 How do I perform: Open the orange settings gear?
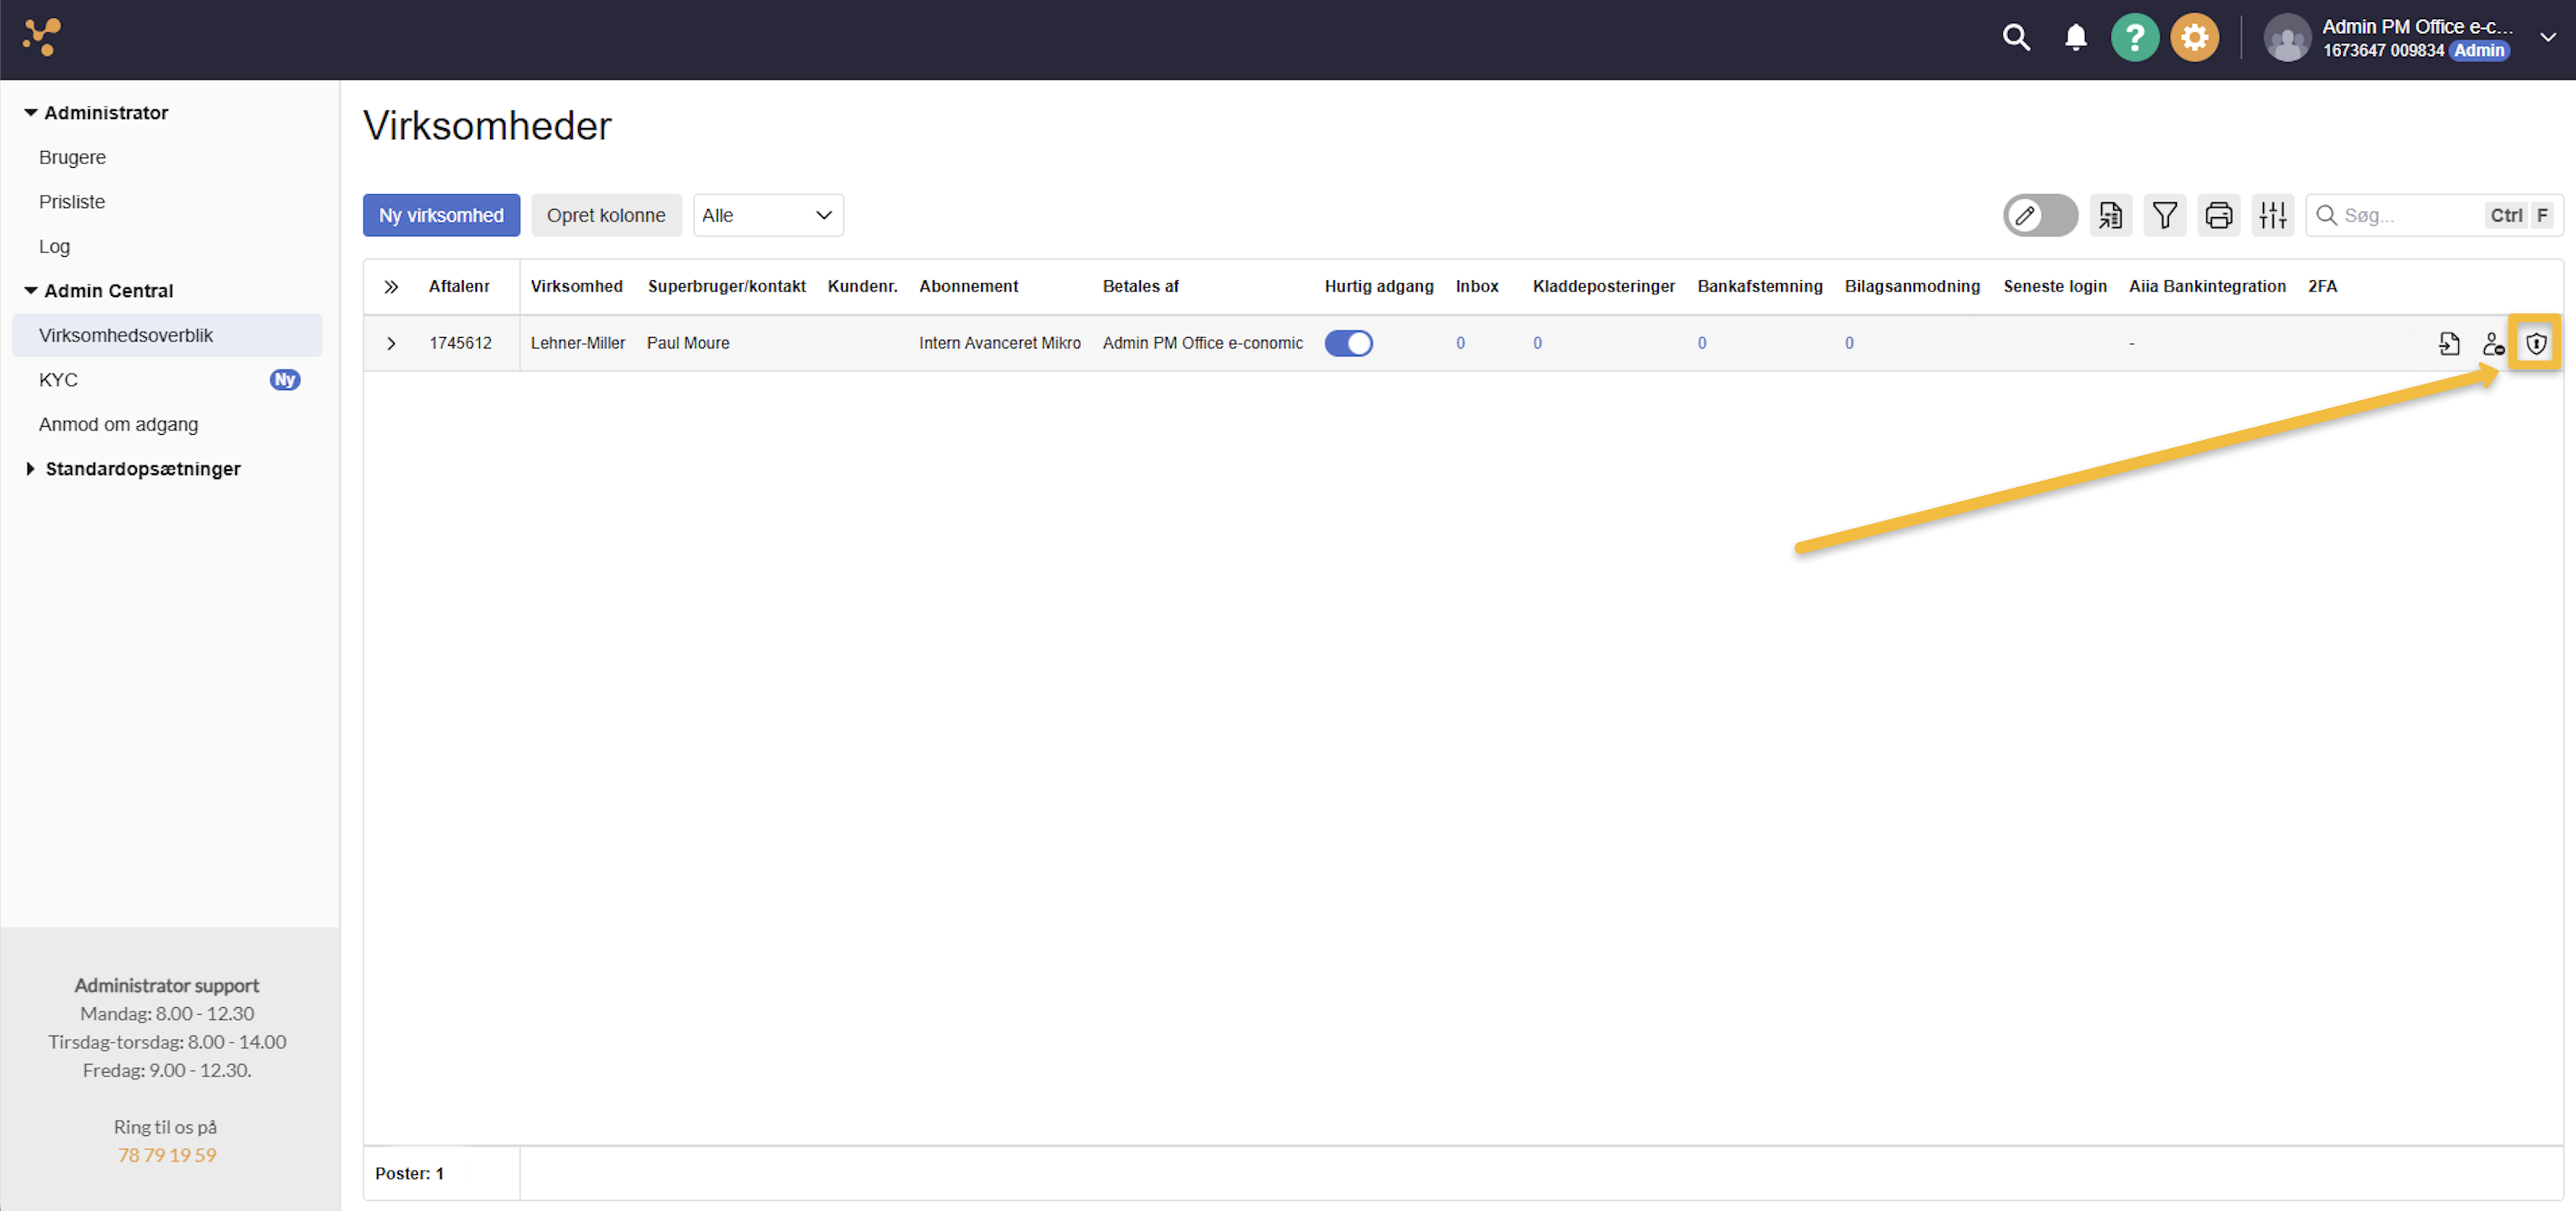pos(2194,38)
